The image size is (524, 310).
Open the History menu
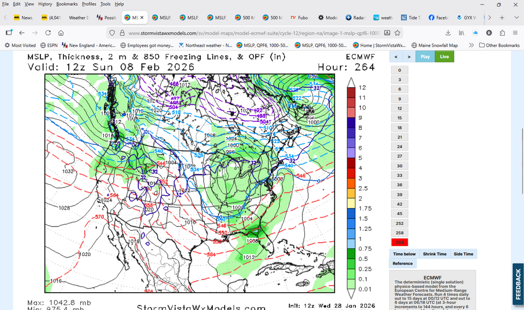pos(45,4)
